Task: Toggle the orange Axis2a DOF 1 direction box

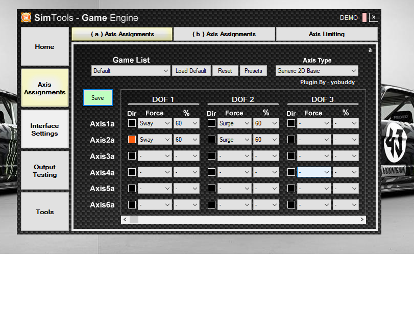Action: (132, 140)
